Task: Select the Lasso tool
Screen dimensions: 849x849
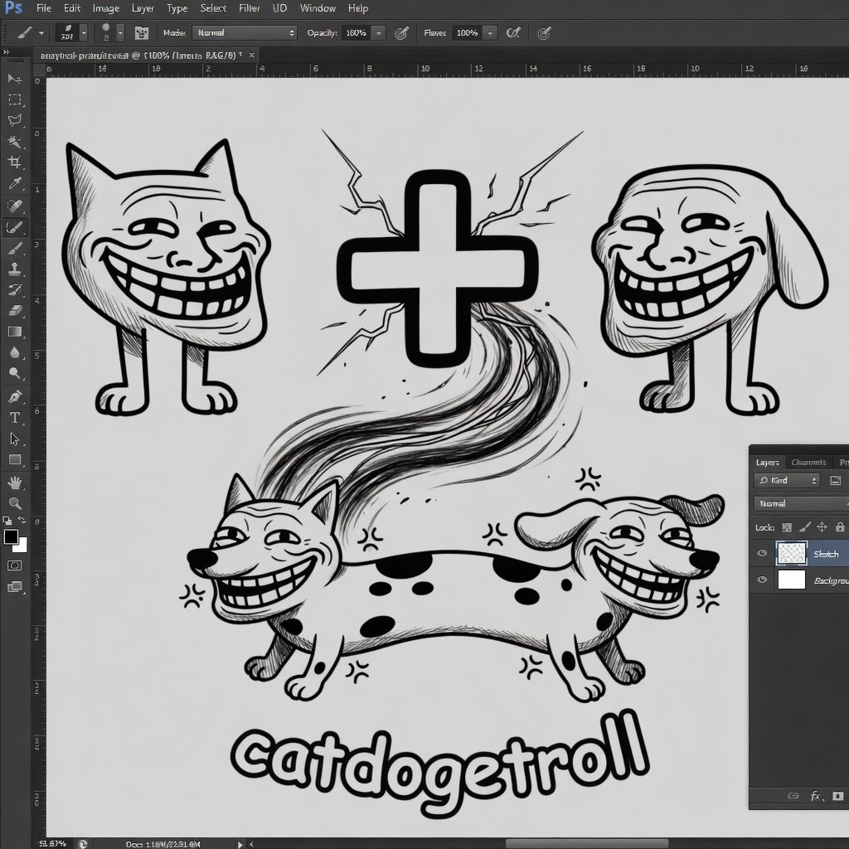Action: (x=15, y=120)
